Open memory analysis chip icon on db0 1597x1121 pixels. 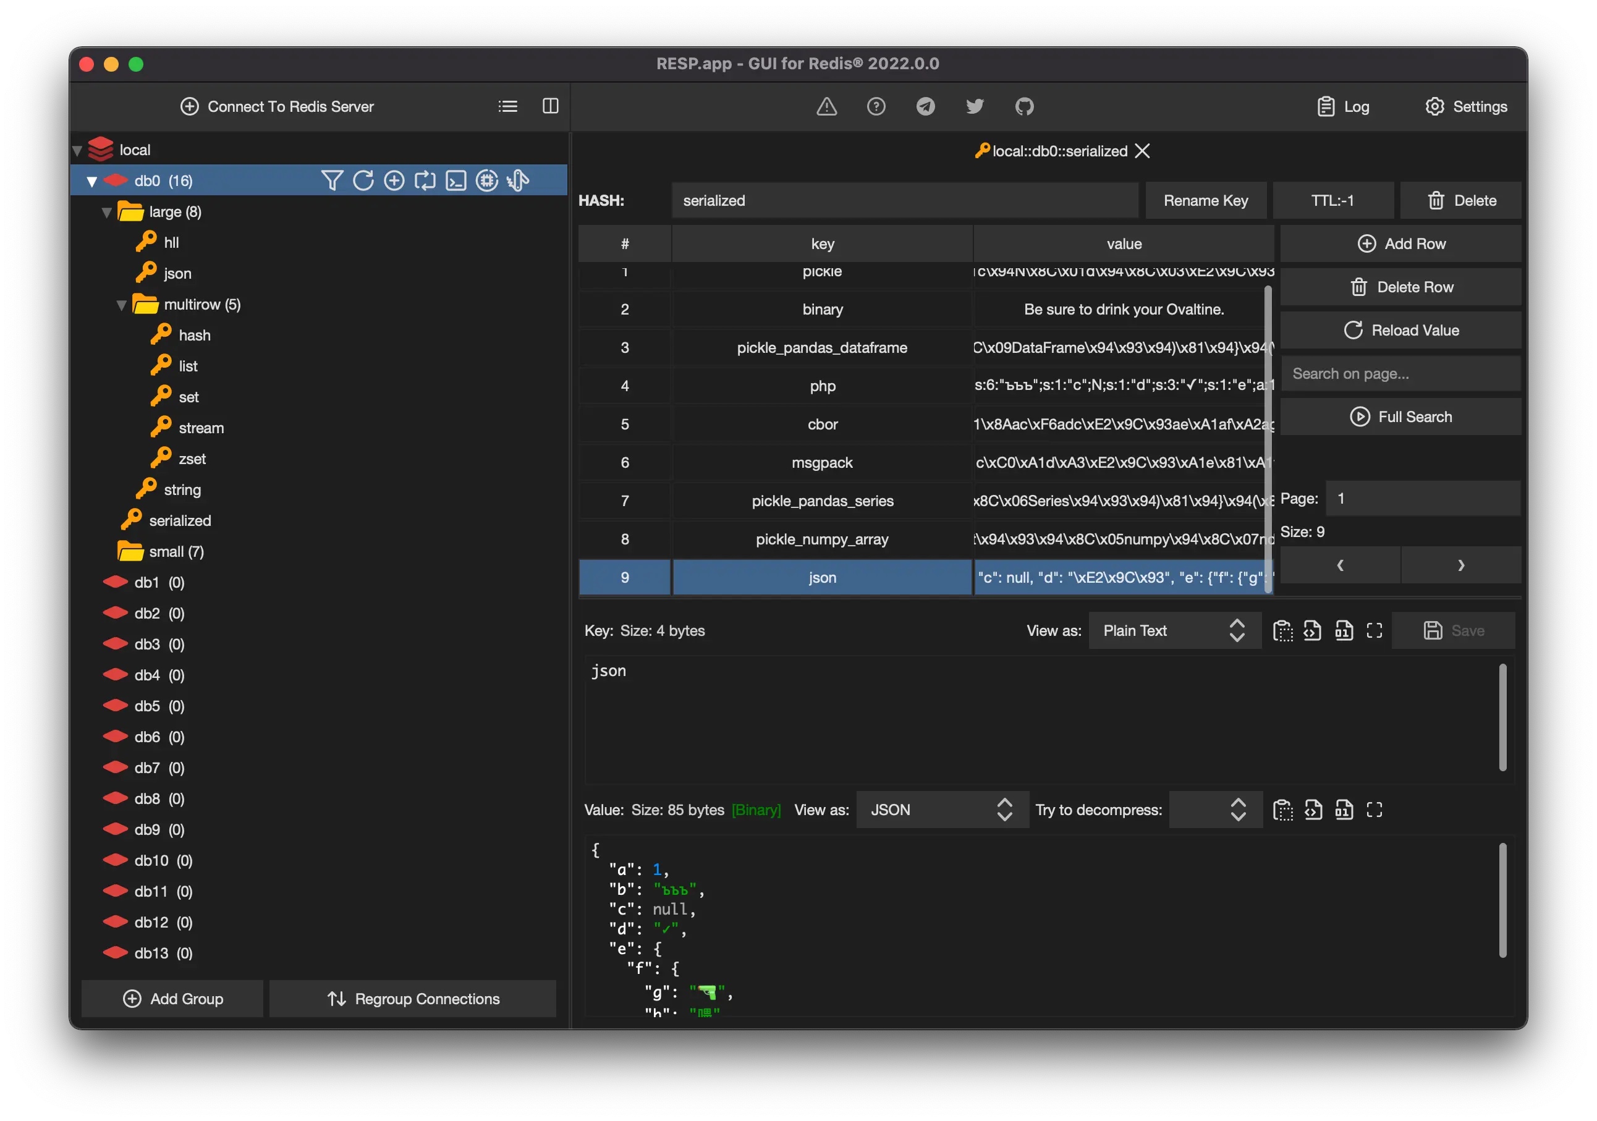tap(487, 181)
